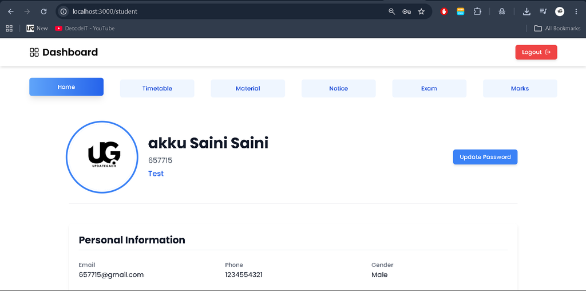Open the Material tab
The width and height of the screenshot is (586, 291).
248,89
